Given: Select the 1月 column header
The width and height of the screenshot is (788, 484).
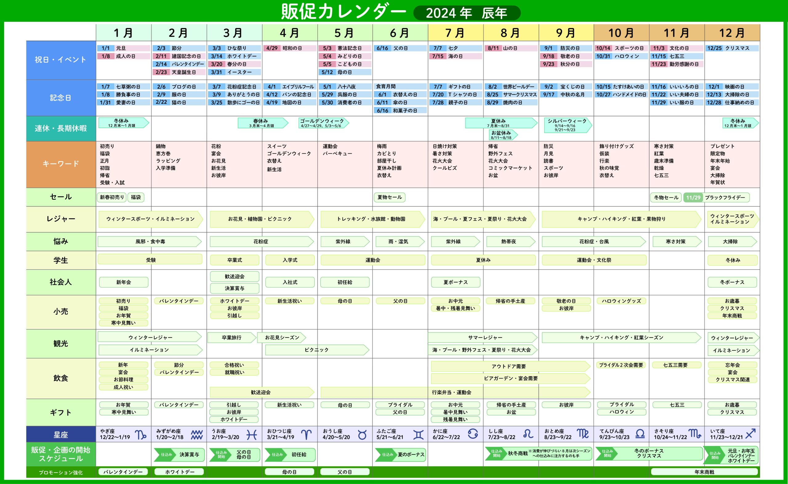Looking at the screenshot, I should (x=123, y=33).
